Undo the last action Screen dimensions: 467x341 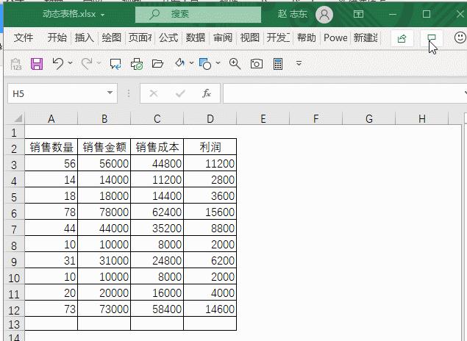pyautogui.click(x=58, y=63)
